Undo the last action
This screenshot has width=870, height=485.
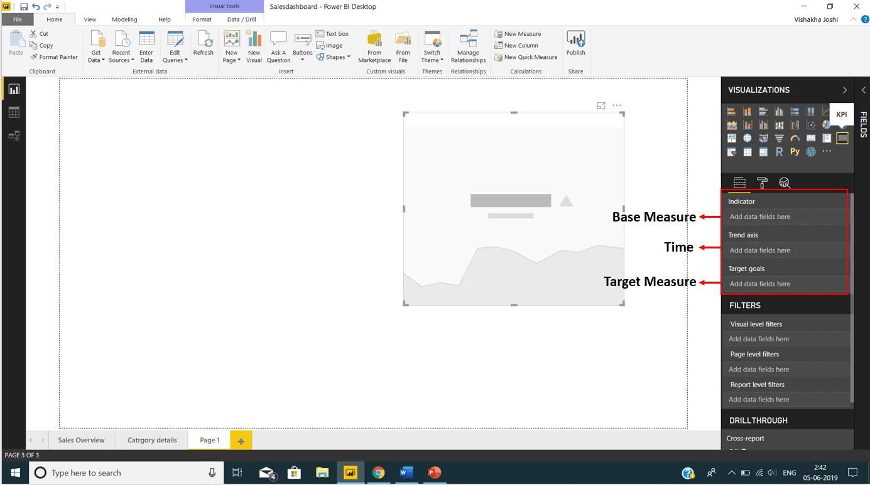(x=36, y=7)
